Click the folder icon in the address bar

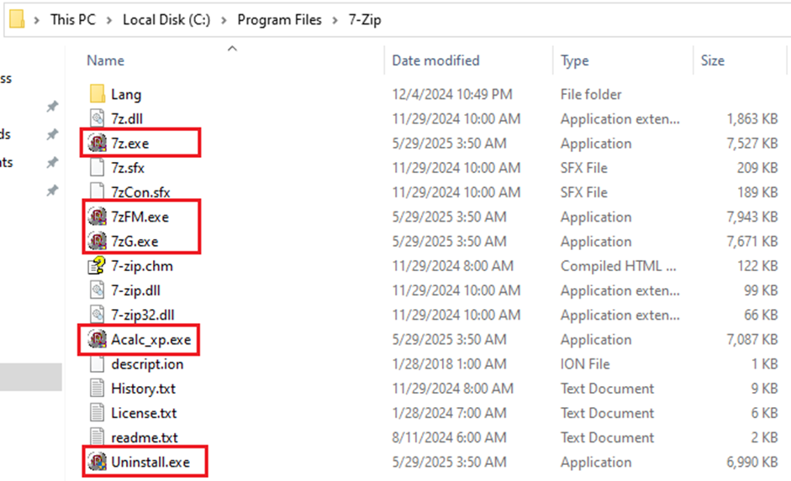click(17, 19)
